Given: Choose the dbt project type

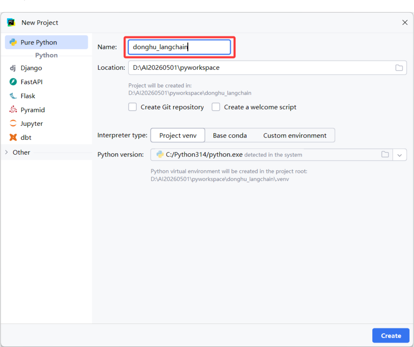Looking at the screenshot, I should pyautogui.click(x=46, y=137).
